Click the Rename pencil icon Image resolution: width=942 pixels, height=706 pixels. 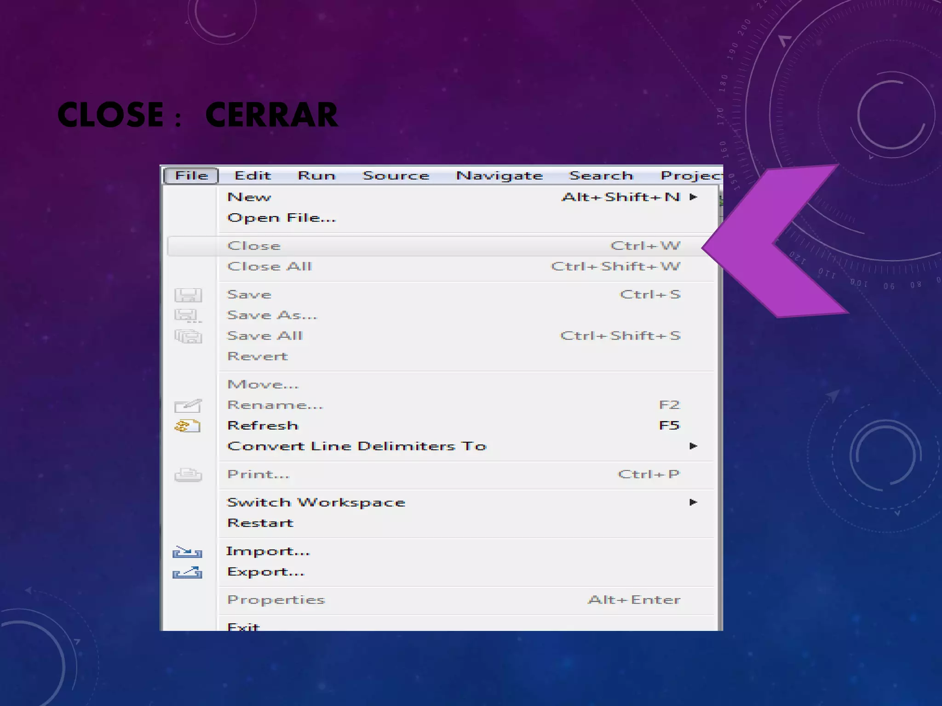188,405
